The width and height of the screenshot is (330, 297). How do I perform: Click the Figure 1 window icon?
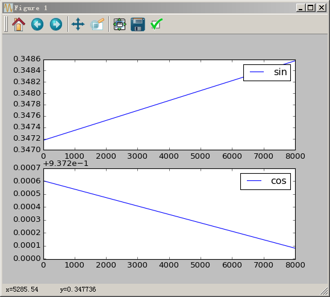(8, 8)
